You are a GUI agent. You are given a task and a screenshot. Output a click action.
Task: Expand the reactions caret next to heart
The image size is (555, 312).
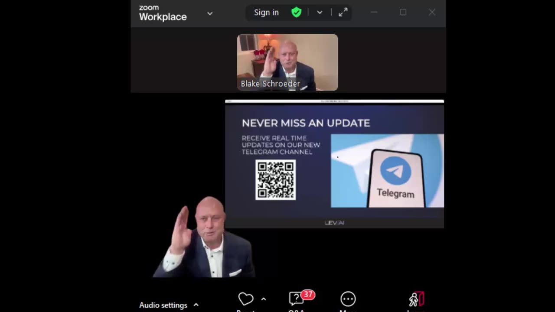(x=263, y=299)
